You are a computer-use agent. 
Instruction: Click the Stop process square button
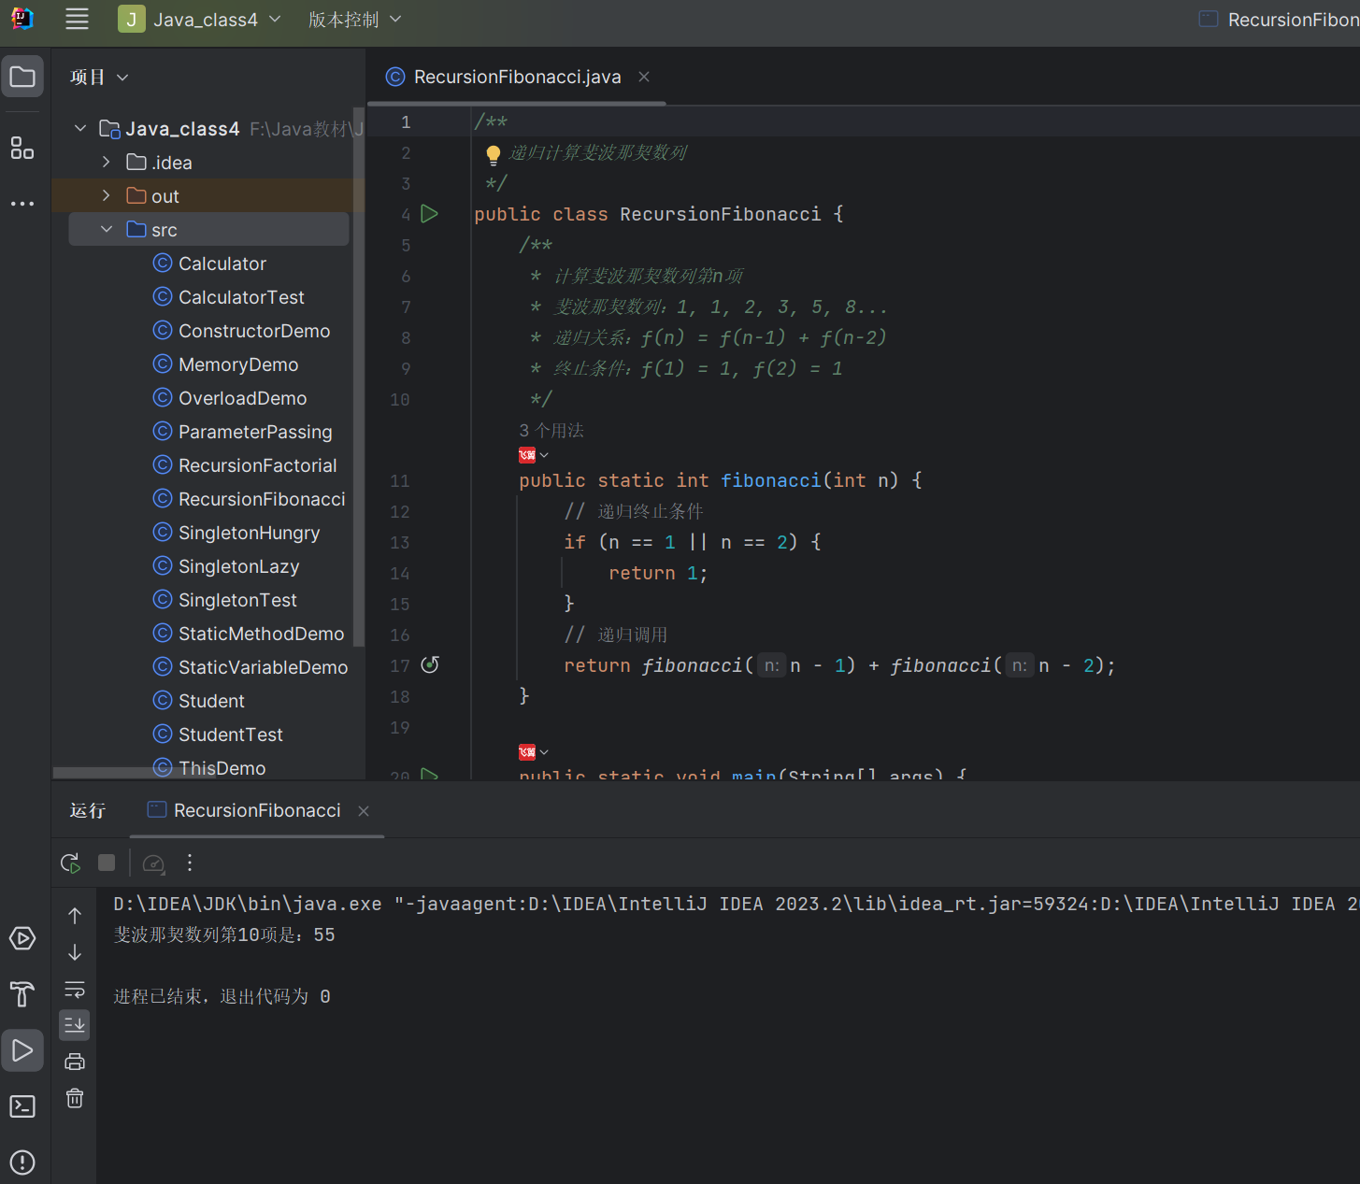107,863
